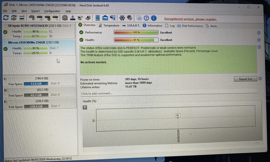Open the Help menu
This screenshot has width=270, height=162.
(68, 11)
